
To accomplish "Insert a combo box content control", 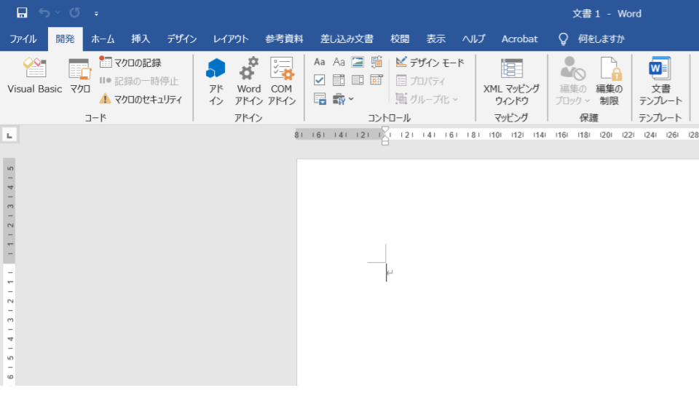I will click(x=339, y=80).
